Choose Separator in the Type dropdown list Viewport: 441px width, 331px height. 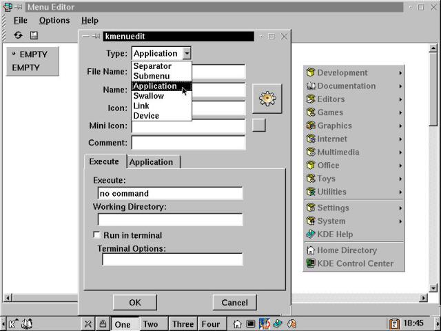tap(152, 66)
